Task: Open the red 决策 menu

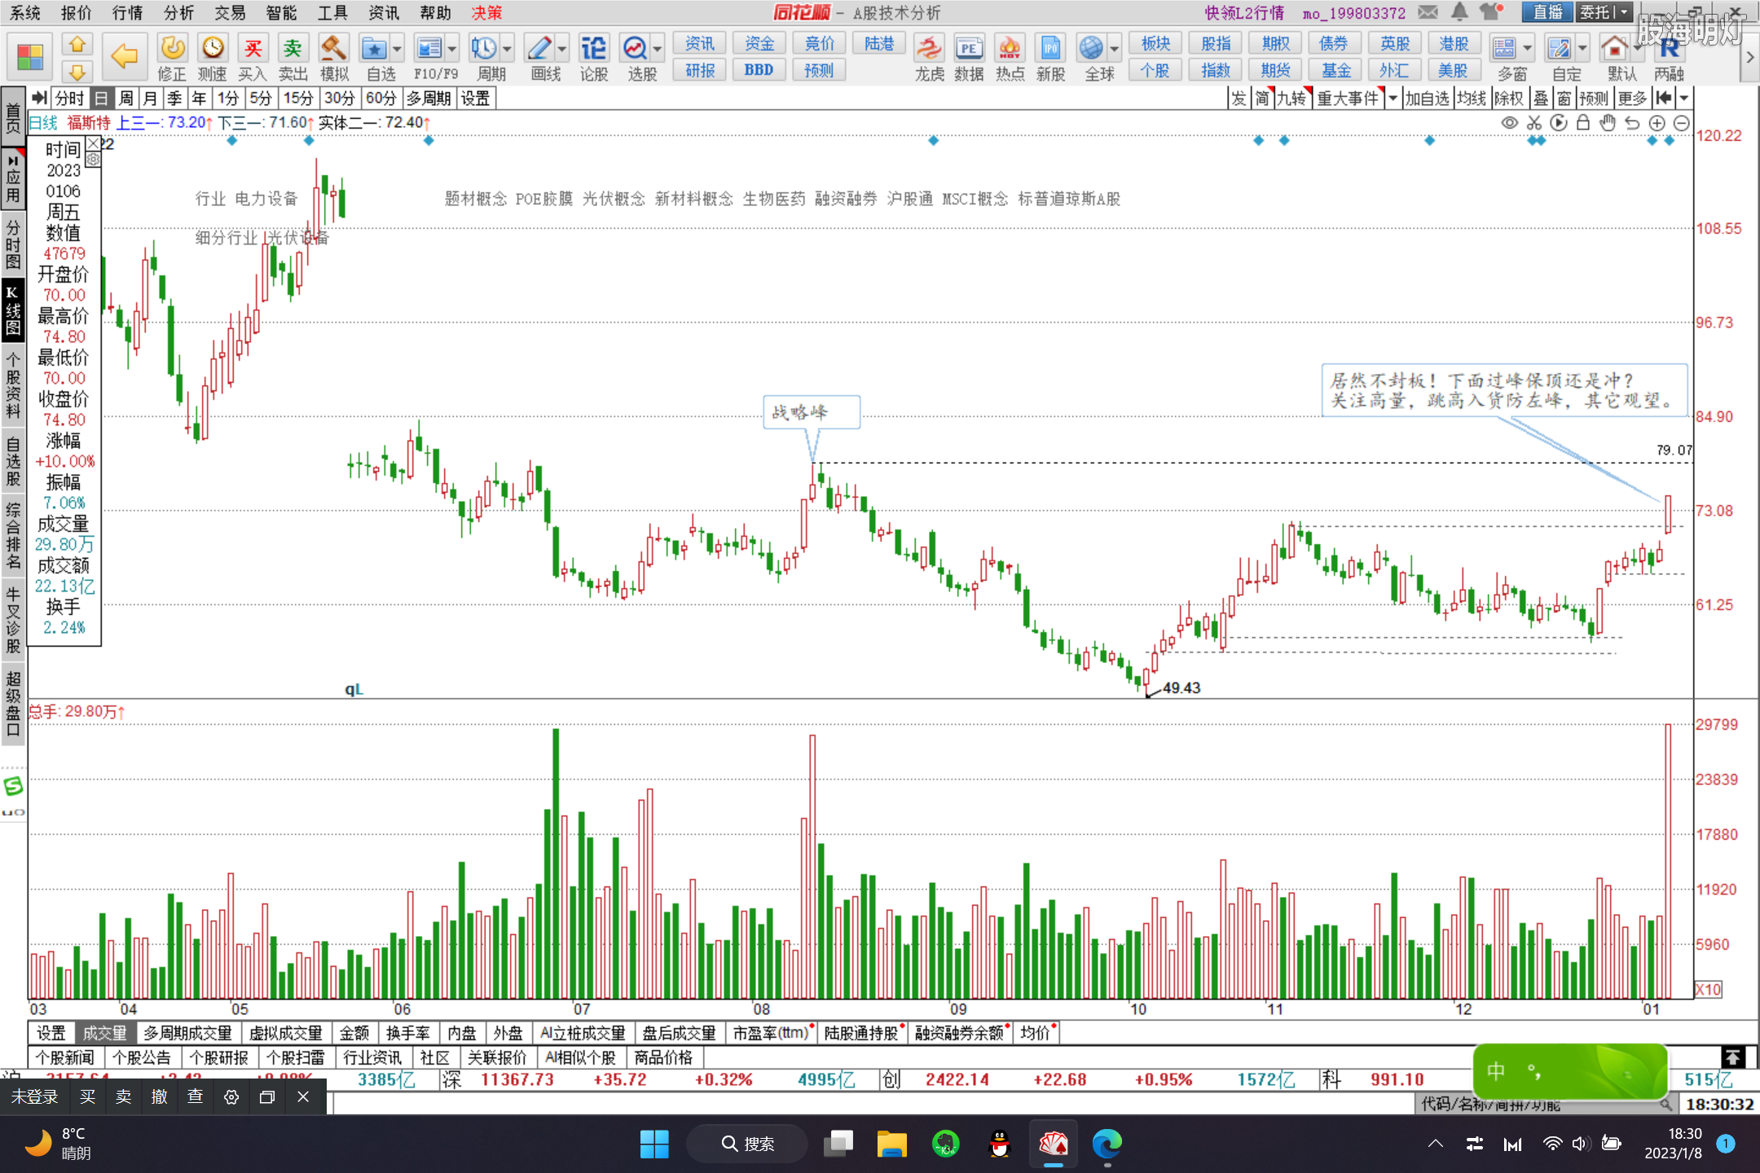Action: (486, 12)
